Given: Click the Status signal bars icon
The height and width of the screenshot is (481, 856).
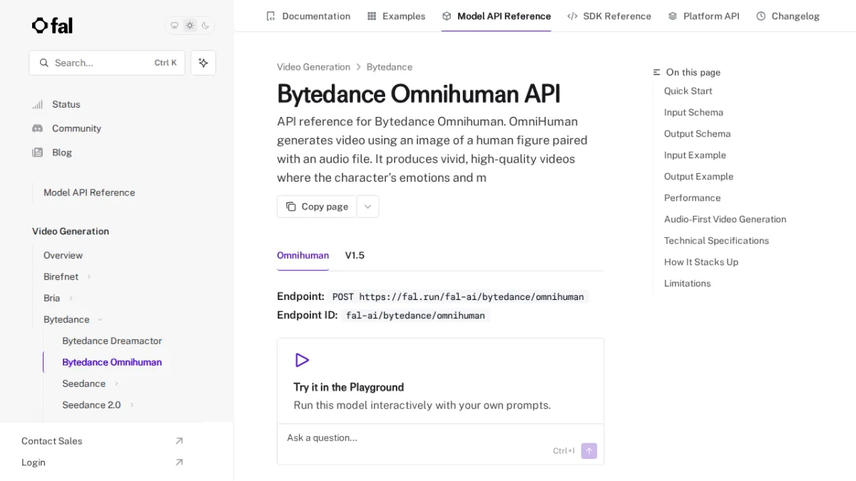Looking at the screenshot, I should point(38,105).
